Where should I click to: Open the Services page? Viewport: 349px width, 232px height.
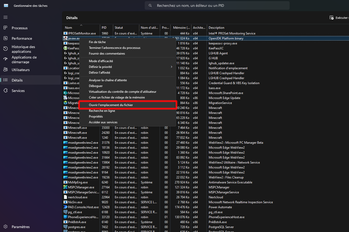pos(31,91)
